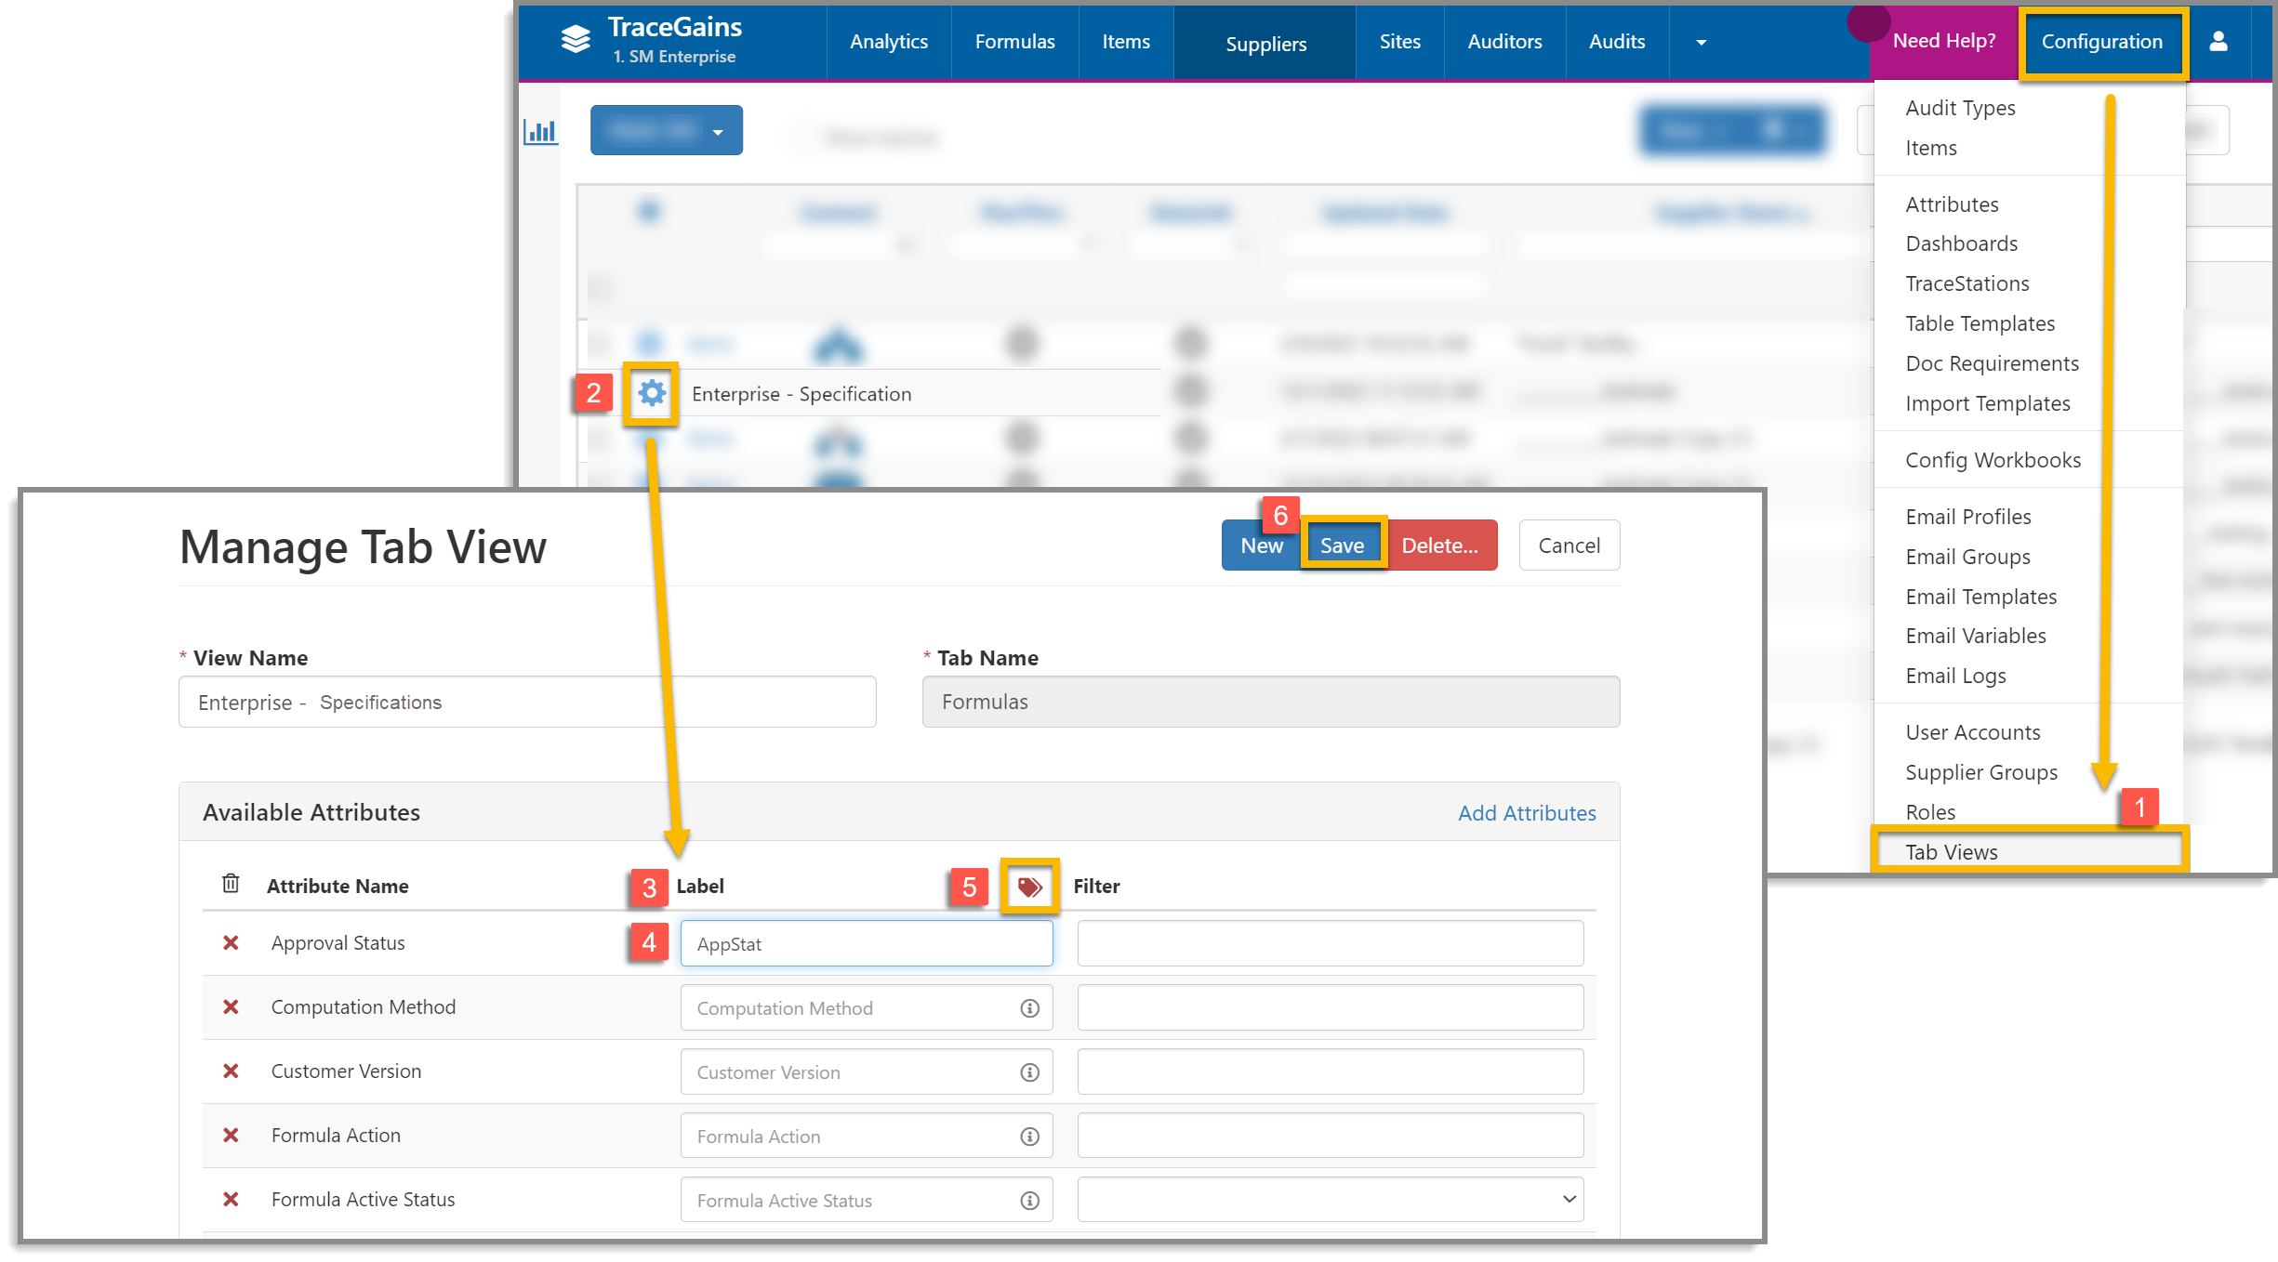Screen dimensions: 2278x1262
Task: Open the user profile icon
Action: pyautogui.click(x=2218, y=42)
